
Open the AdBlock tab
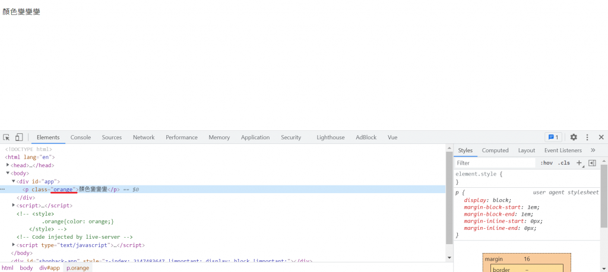(x=366, y=137)
